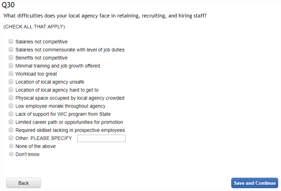This screenshot has width=281, height=191.
Task: Check 'Limited career path or opportunities for promotion'
Action: coord(11,122)
